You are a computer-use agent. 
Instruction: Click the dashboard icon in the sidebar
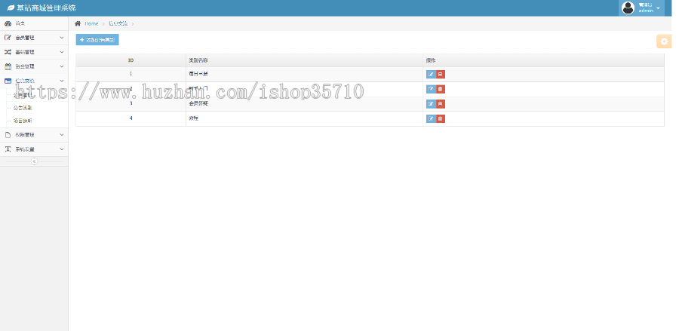[x=8, y=23]
